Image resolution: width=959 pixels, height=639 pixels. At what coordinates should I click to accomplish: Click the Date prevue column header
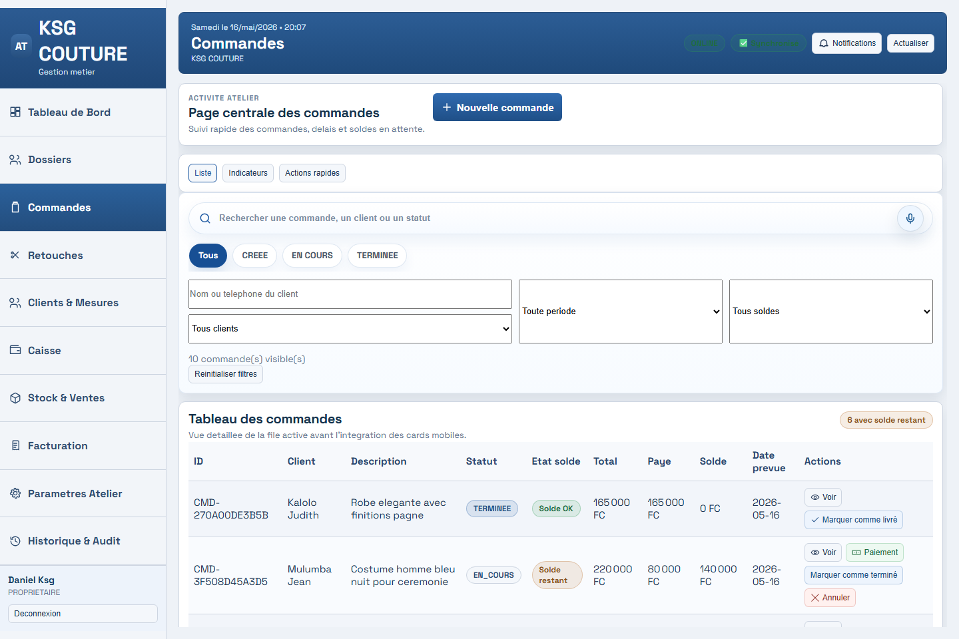point(769,462)
